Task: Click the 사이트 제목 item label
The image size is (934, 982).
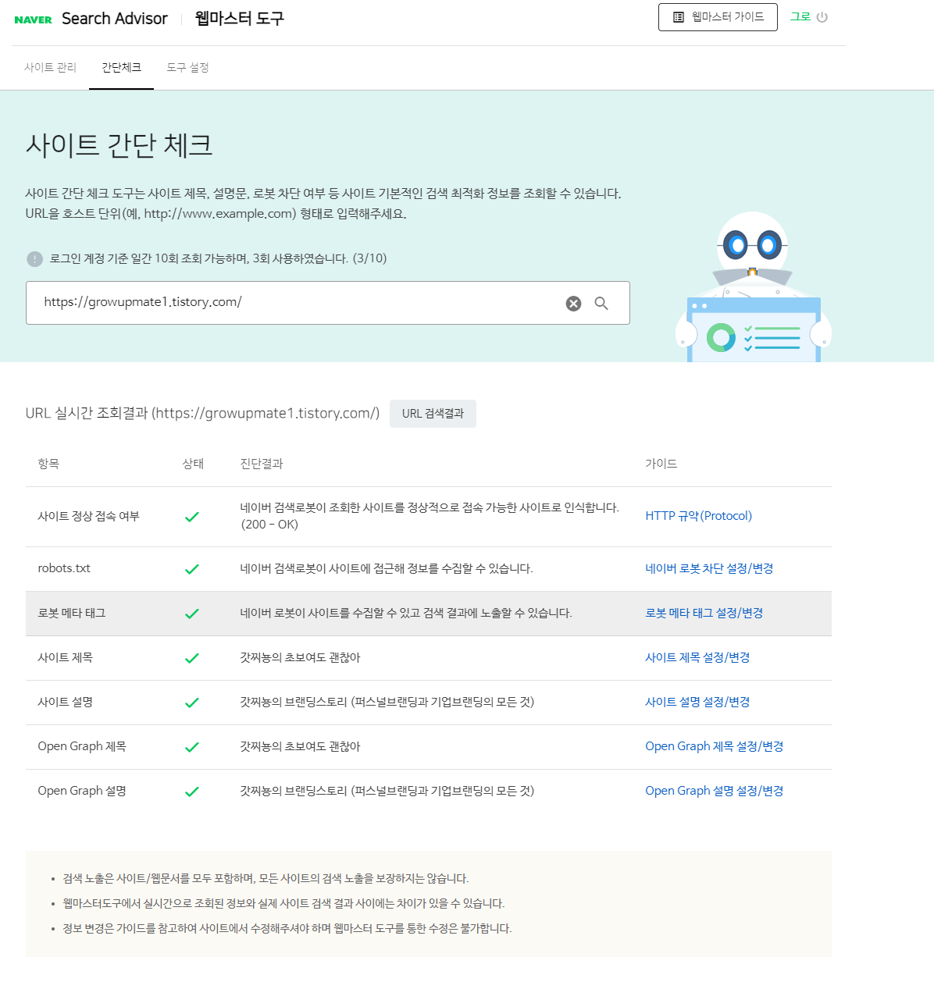Action: (x=65, y=657)
